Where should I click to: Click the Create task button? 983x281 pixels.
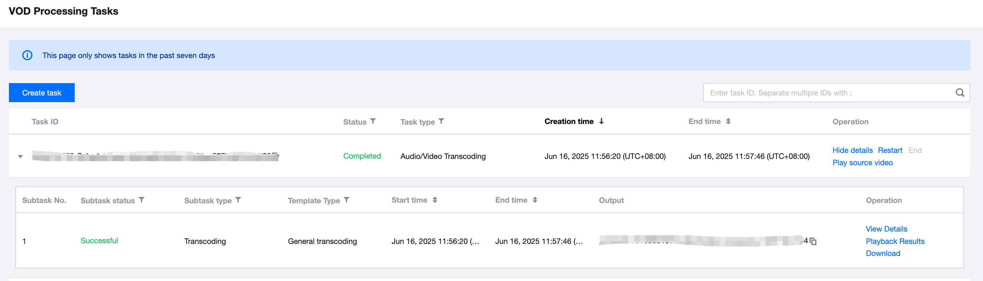(x=42, y=93)
